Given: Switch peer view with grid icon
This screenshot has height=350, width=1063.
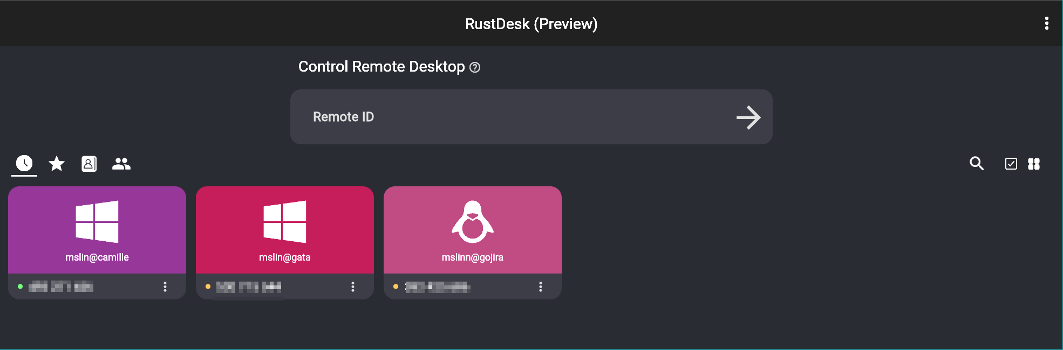Looking at the screenshot, I should (x=1034, y=164).
